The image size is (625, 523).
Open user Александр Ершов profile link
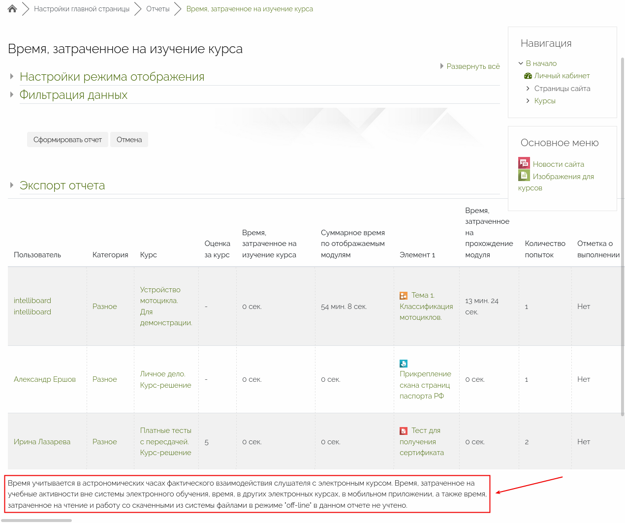(45, 379)
